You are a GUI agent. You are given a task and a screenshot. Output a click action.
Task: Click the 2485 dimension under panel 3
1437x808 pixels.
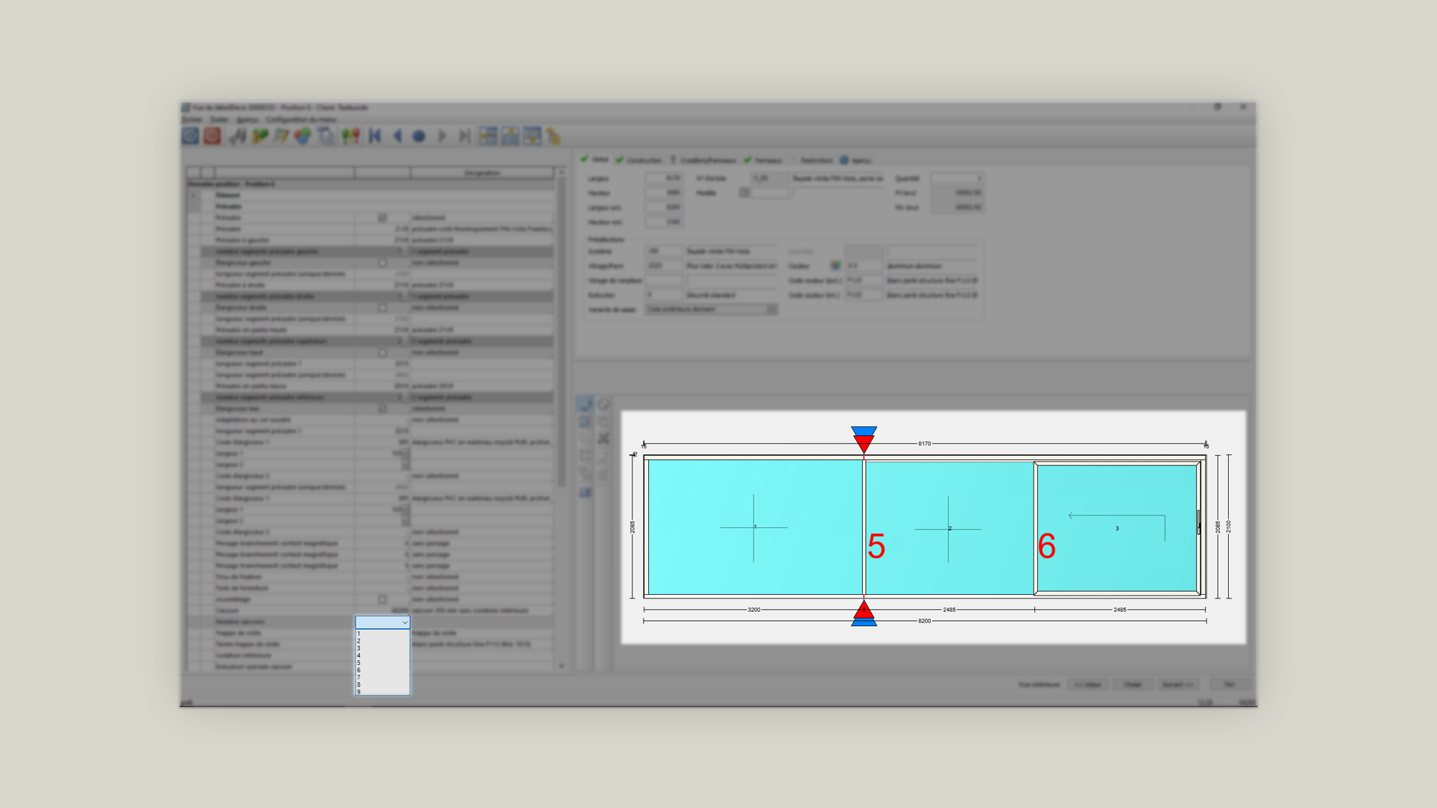pos(1120,610)
